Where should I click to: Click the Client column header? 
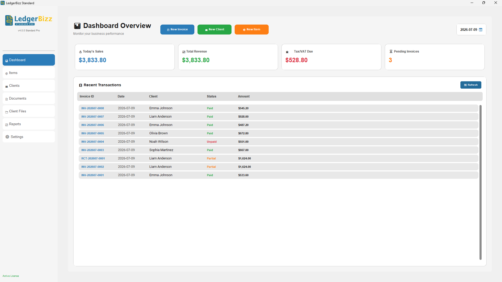(153, 96)
